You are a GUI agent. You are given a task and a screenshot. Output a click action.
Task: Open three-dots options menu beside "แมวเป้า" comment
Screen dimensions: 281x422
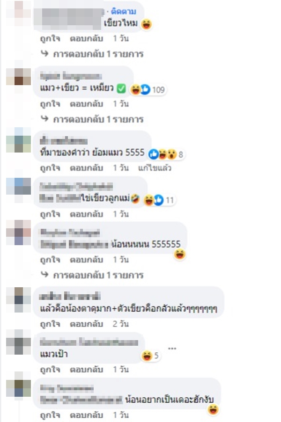coord(172,349)
